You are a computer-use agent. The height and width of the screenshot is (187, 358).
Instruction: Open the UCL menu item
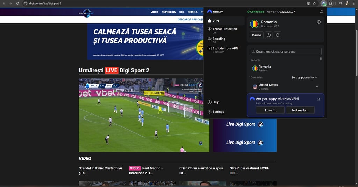point(182,12)
